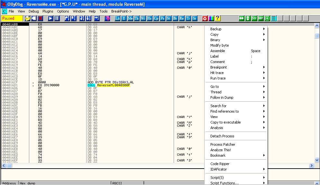Open Source (Sr) window

pyautogui.click(x=195, y=18)
